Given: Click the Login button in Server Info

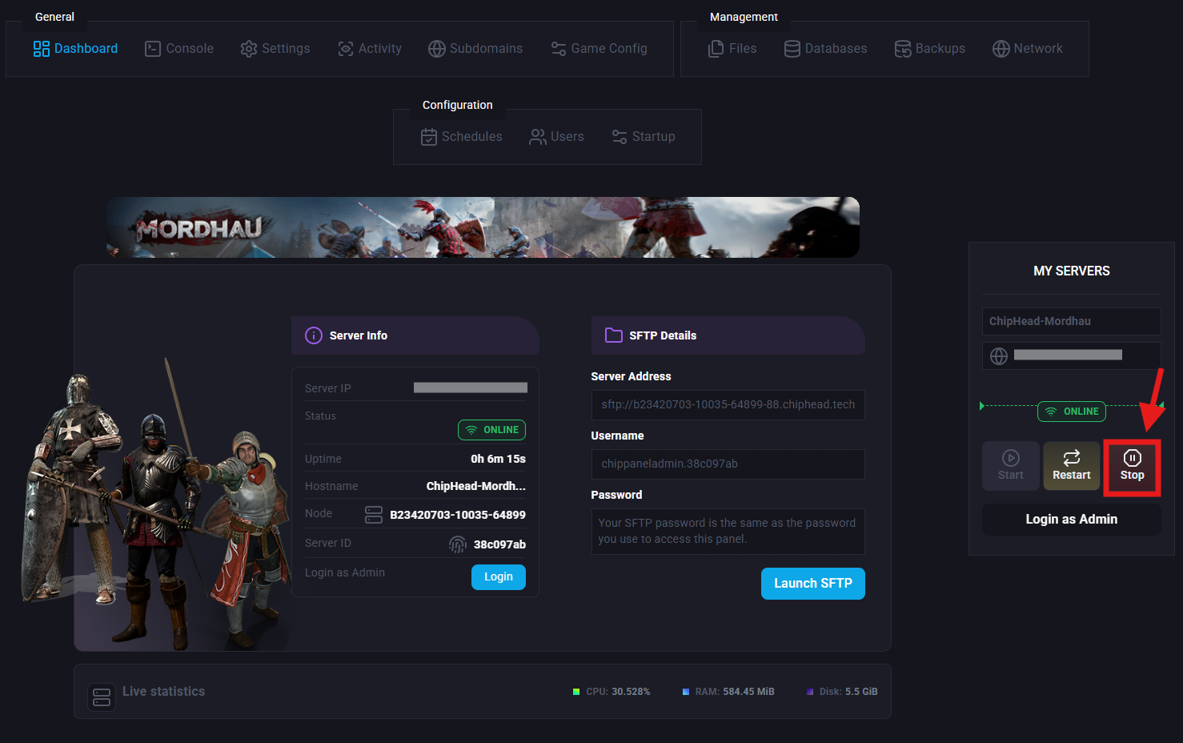Looking at the screenshot, I should 499,577.
